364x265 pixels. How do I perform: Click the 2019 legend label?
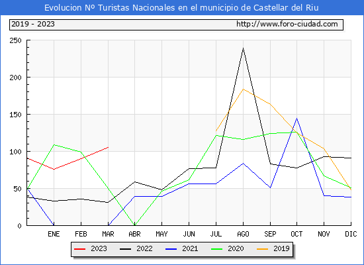pyautogui.click(x=281, y=248)
